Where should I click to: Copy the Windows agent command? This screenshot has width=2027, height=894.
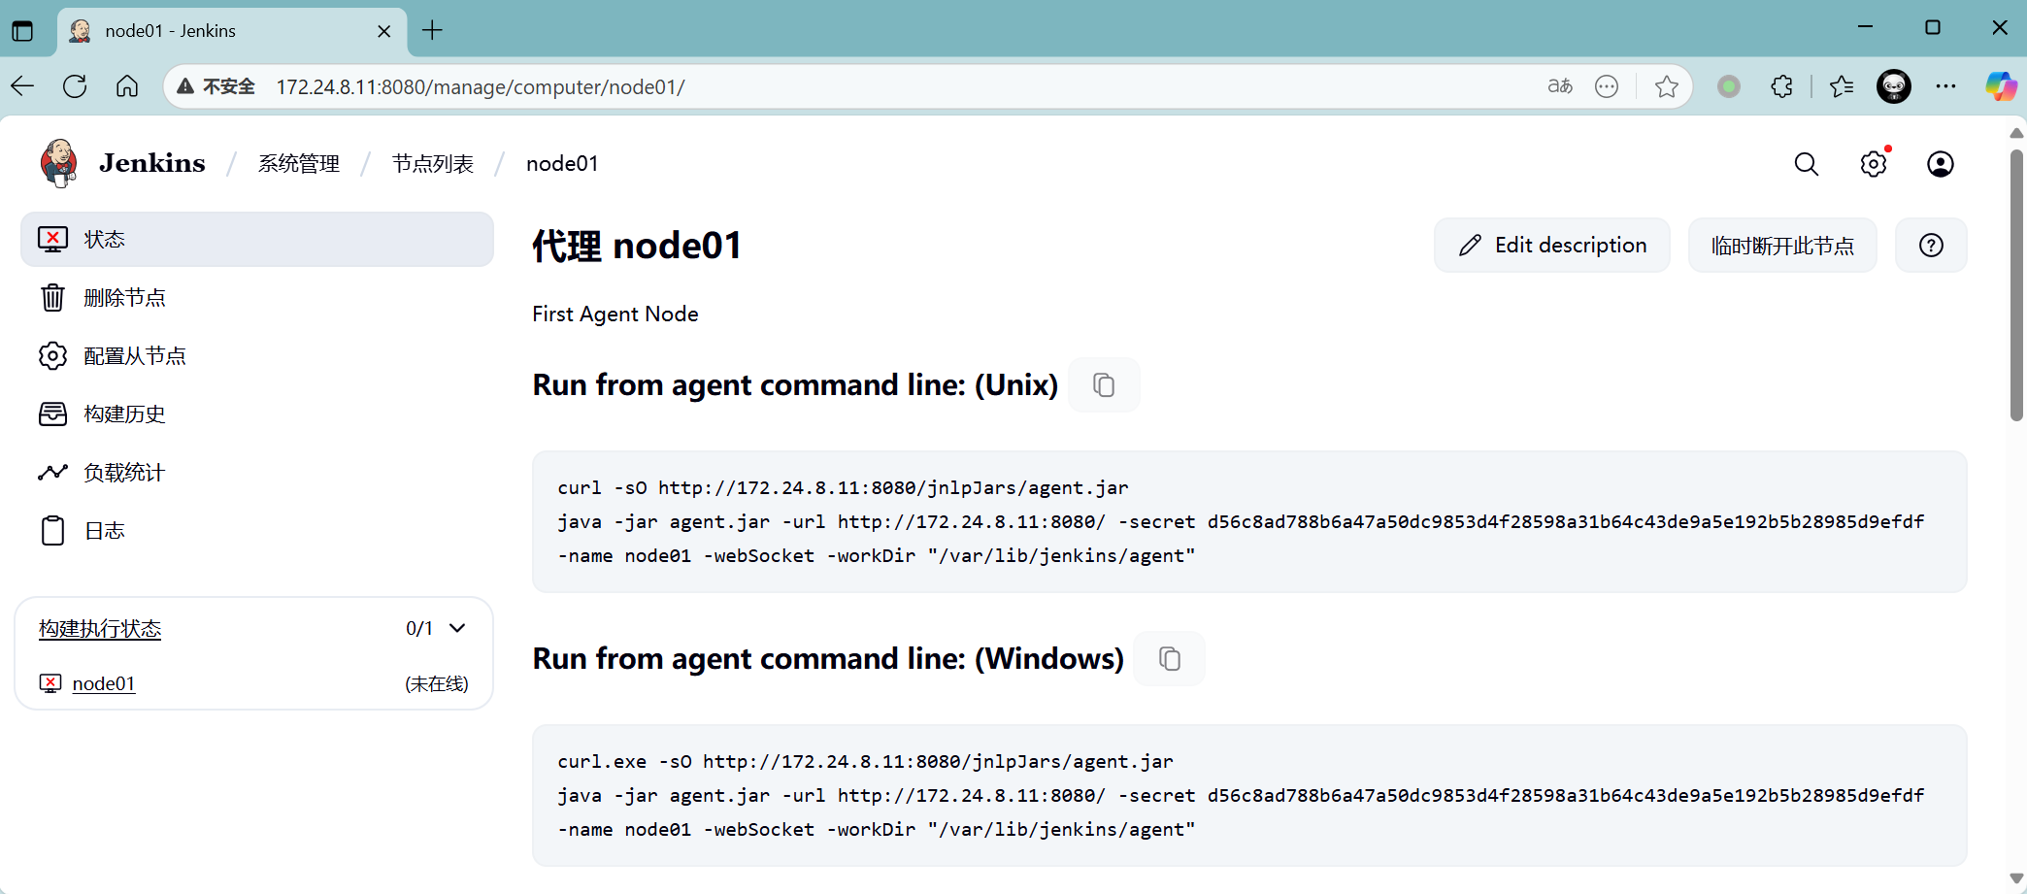[1170, 659]
